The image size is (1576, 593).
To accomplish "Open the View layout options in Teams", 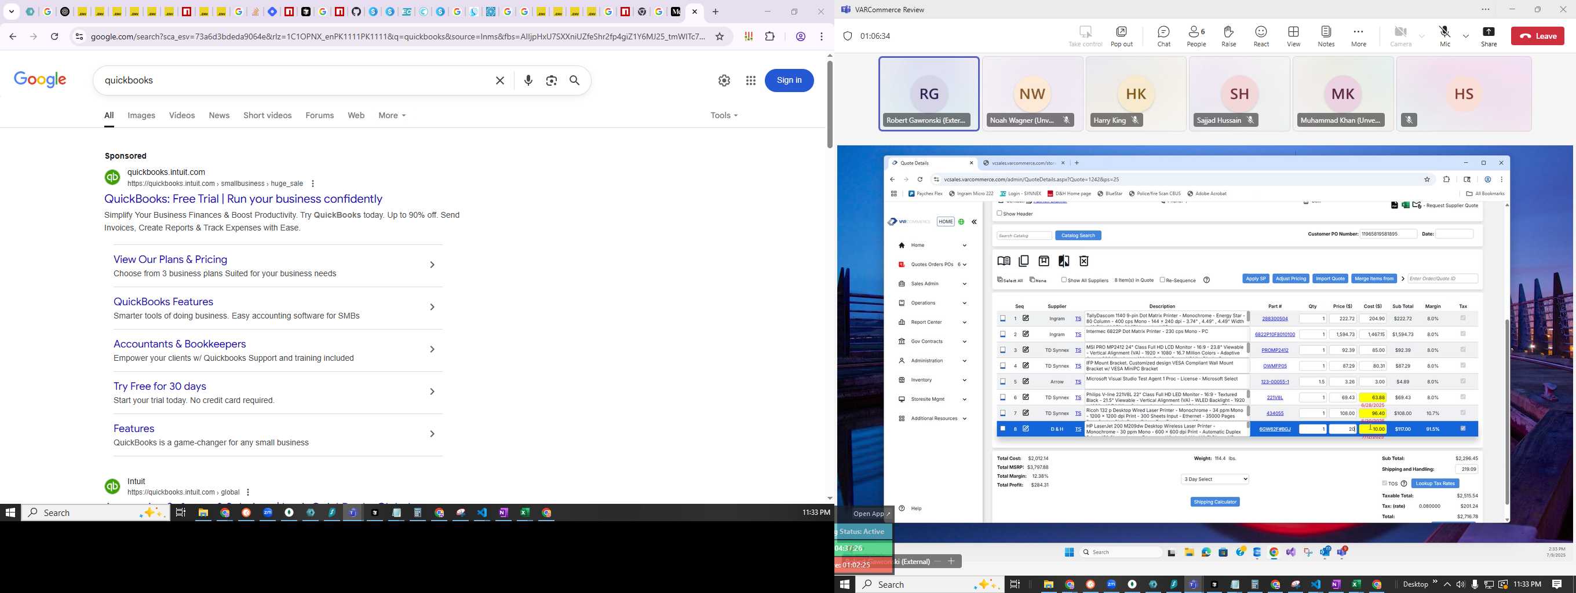I will pos(1293,36).
